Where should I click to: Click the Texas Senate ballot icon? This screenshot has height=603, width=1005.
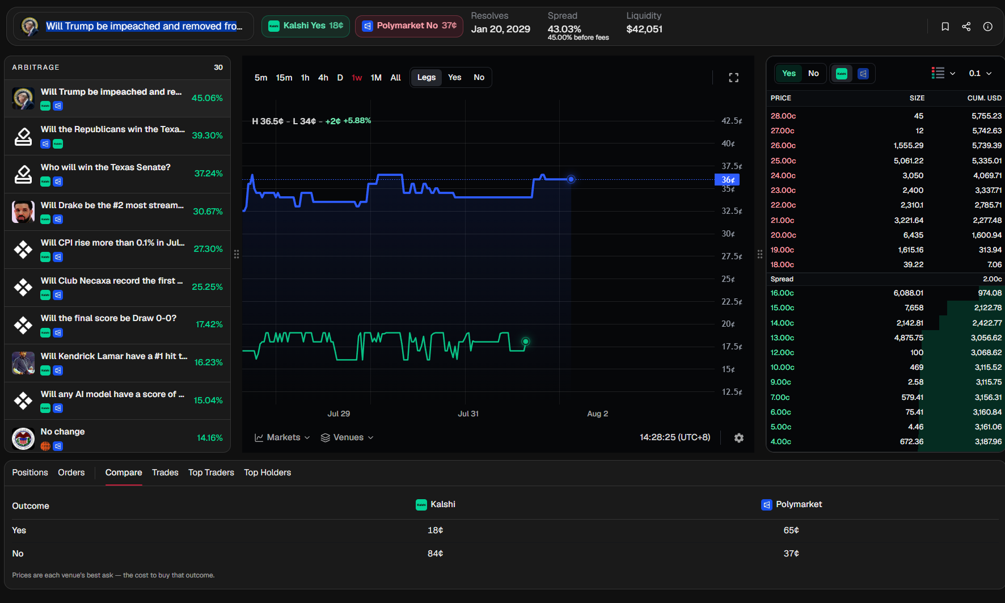coord(23,174)
